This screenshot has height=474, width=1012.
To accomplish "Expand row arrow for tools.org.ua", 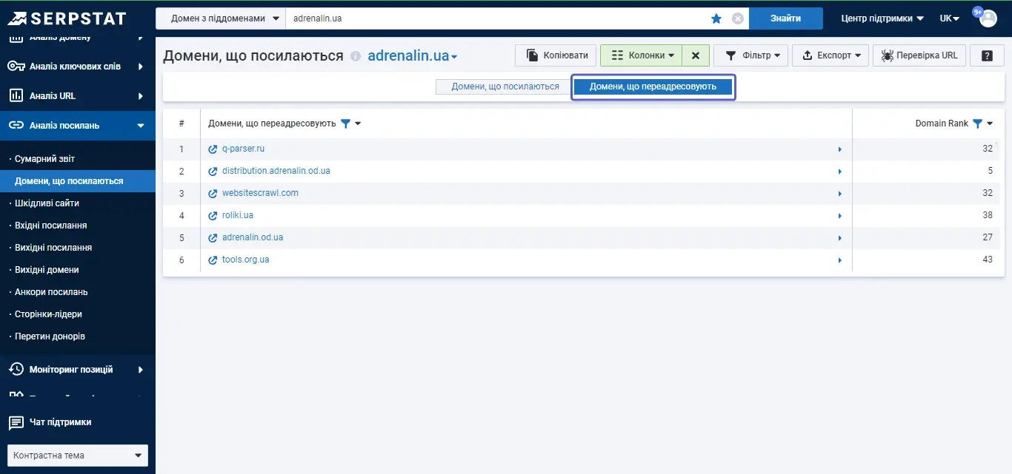I will tap(839, 260).
